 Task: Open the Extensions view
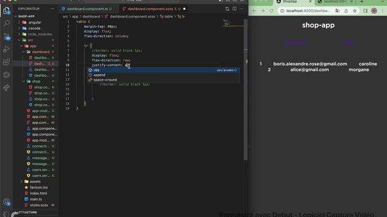[7, 62]
